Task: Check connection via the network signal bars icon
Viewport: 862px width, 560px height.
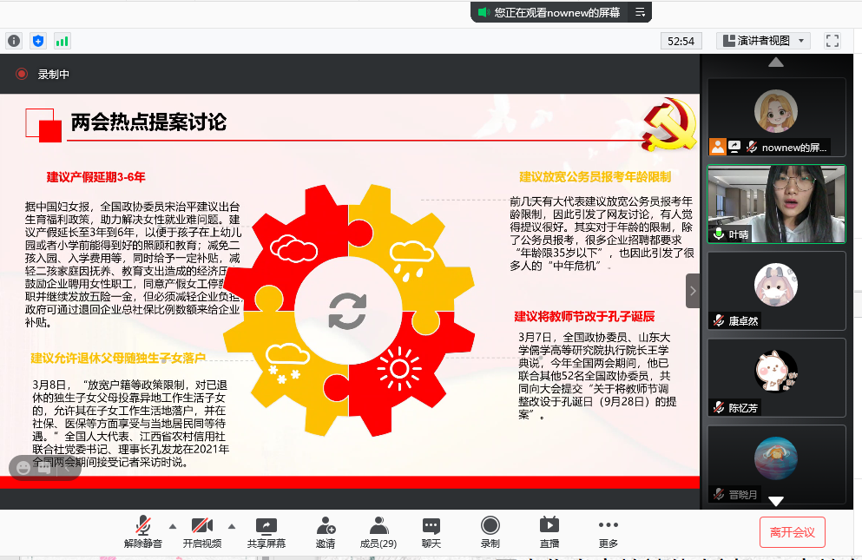Action: 61,40
